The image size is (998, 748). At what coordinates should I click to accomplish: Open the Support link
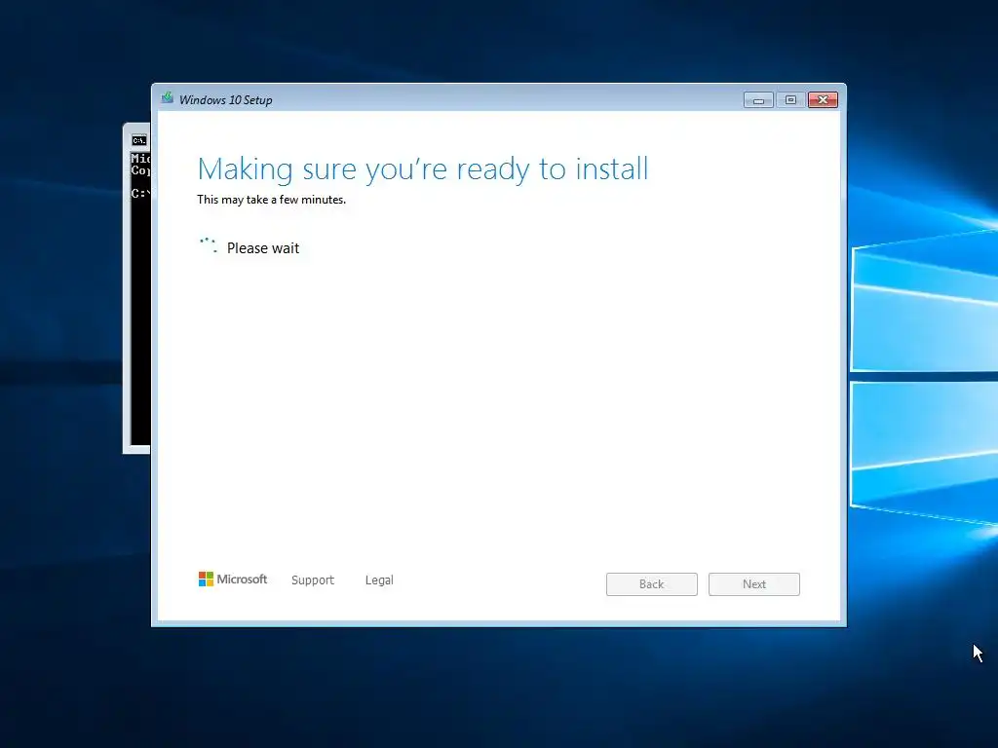(x=313, y=580)
